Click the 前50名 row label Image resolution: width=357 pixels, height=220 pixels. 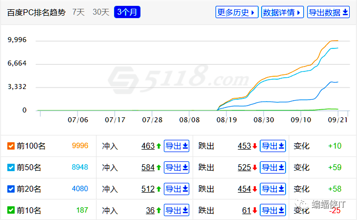click(x=29, y=168)
